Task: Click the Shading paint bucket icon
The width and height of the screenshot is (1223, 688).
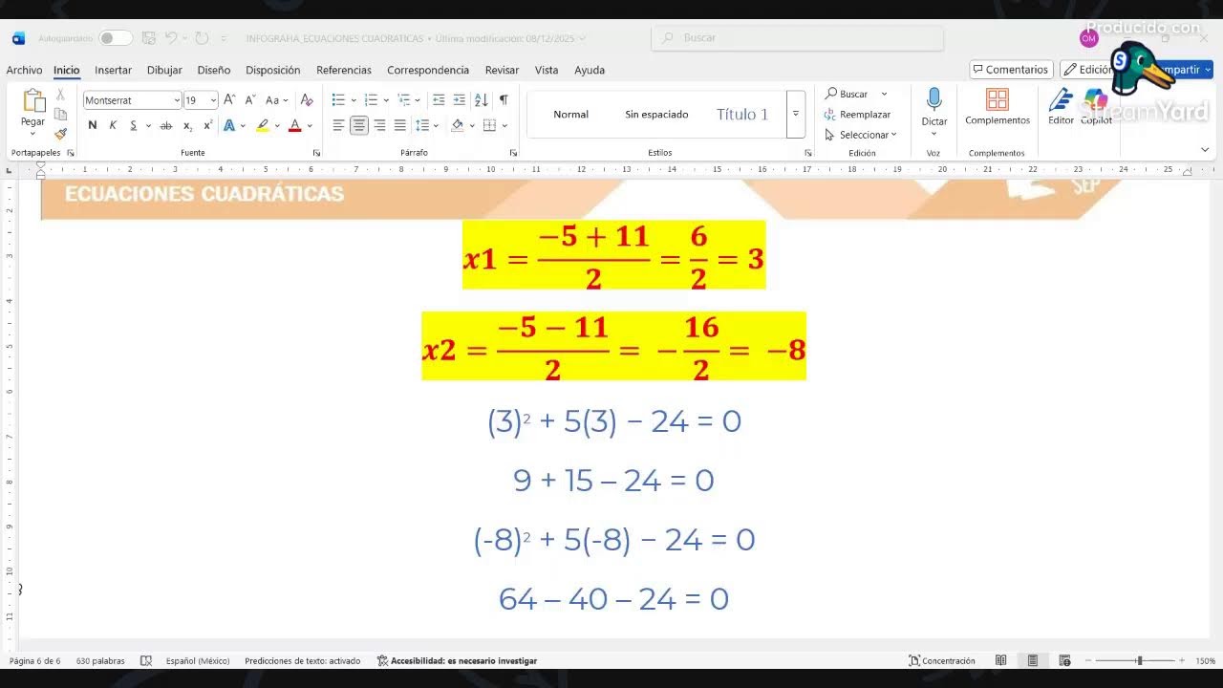Action: point(457,125)
